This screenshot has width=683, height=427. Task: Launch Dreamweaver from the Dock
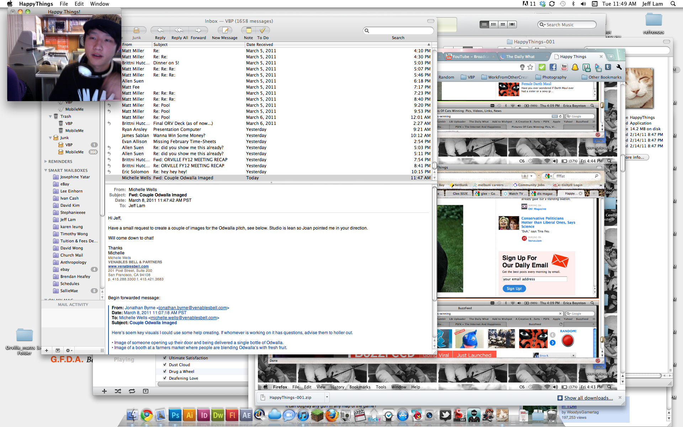click(218, 415)
